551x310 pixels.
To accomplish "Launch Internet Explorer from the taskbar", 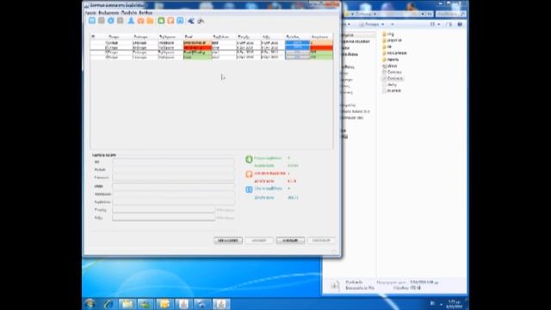I will click(108, 304).
